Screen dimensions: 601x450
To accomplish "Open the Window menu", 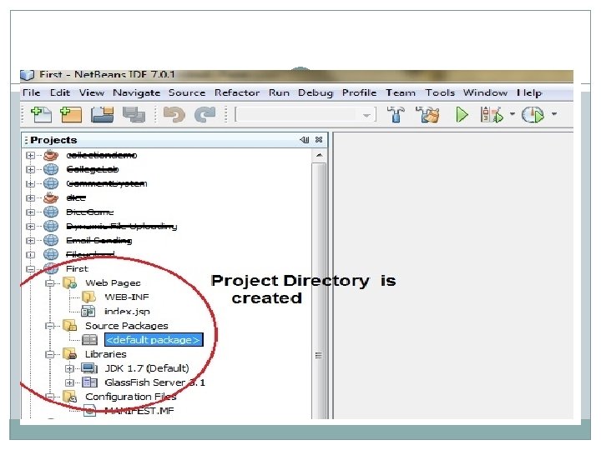I will 485,92.
